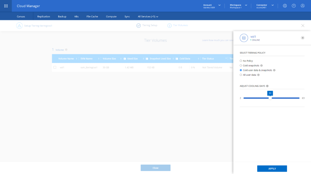Go to the Backup tab

tap(62, 17)
